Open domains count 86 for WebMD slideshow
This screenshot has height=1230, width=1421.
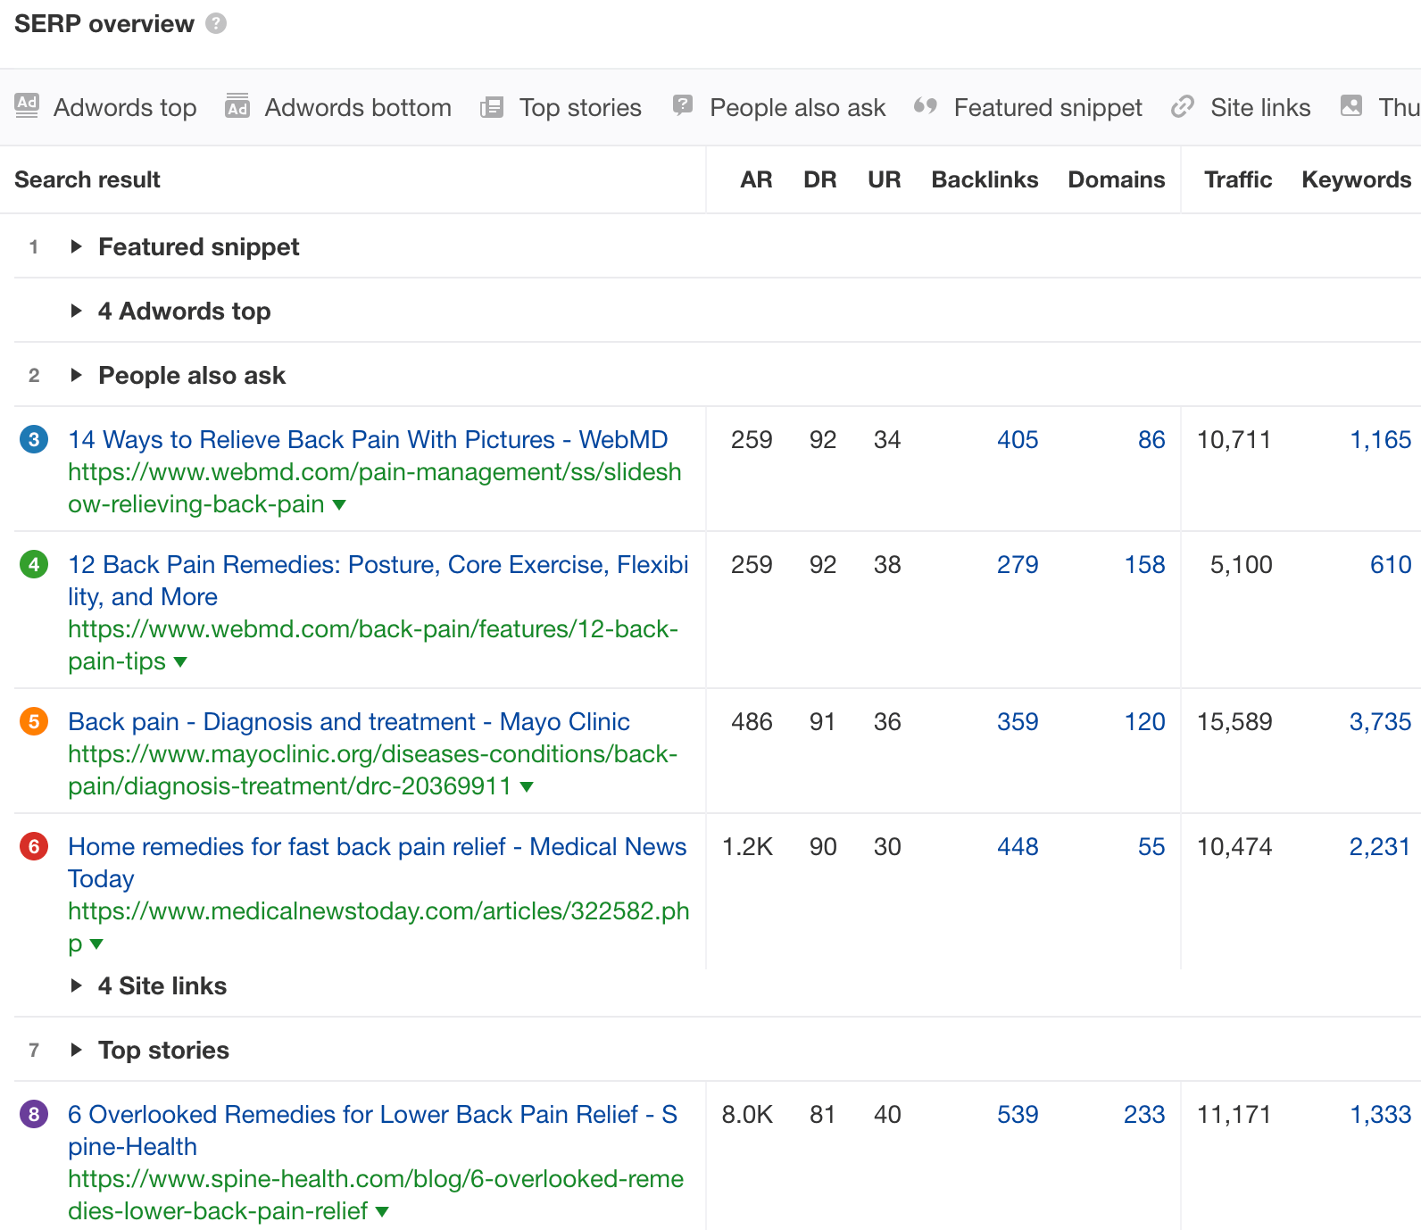point(1151,439)
